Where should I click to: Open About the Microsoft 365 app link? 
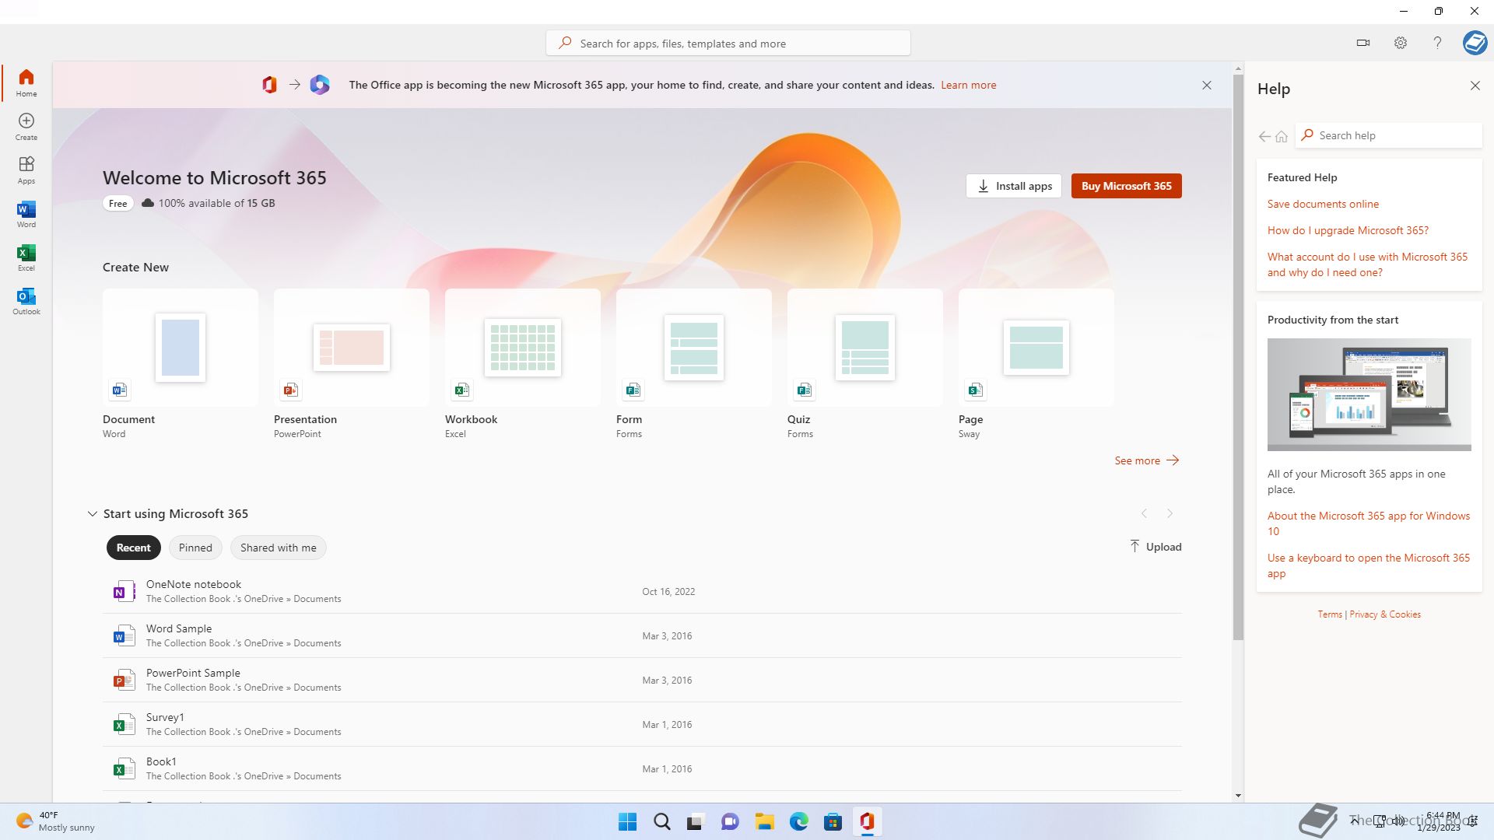[1369, 523]
